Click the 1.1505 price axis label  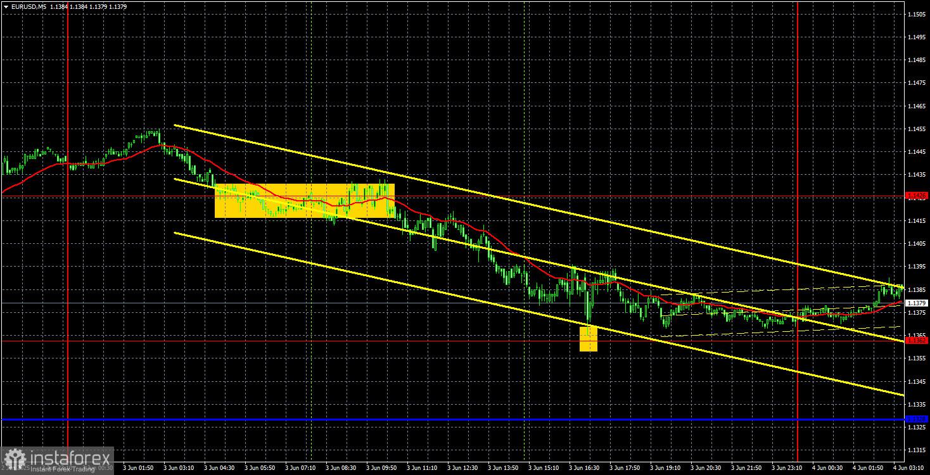pyautogui.click(x=917, y=14)
